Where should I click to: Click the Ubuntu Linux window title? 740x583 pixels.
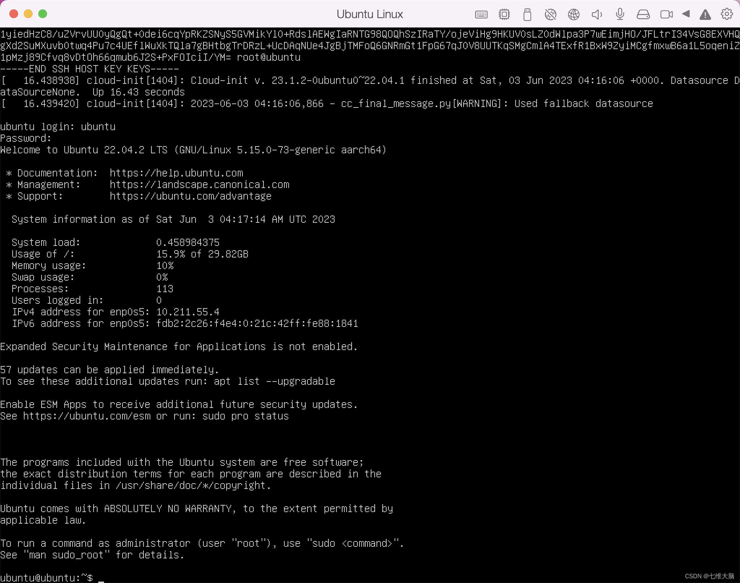370,14
